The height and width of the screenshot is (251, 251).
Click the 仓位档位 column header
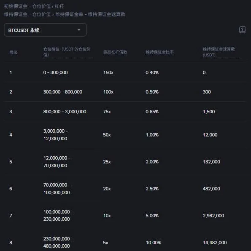67,52
